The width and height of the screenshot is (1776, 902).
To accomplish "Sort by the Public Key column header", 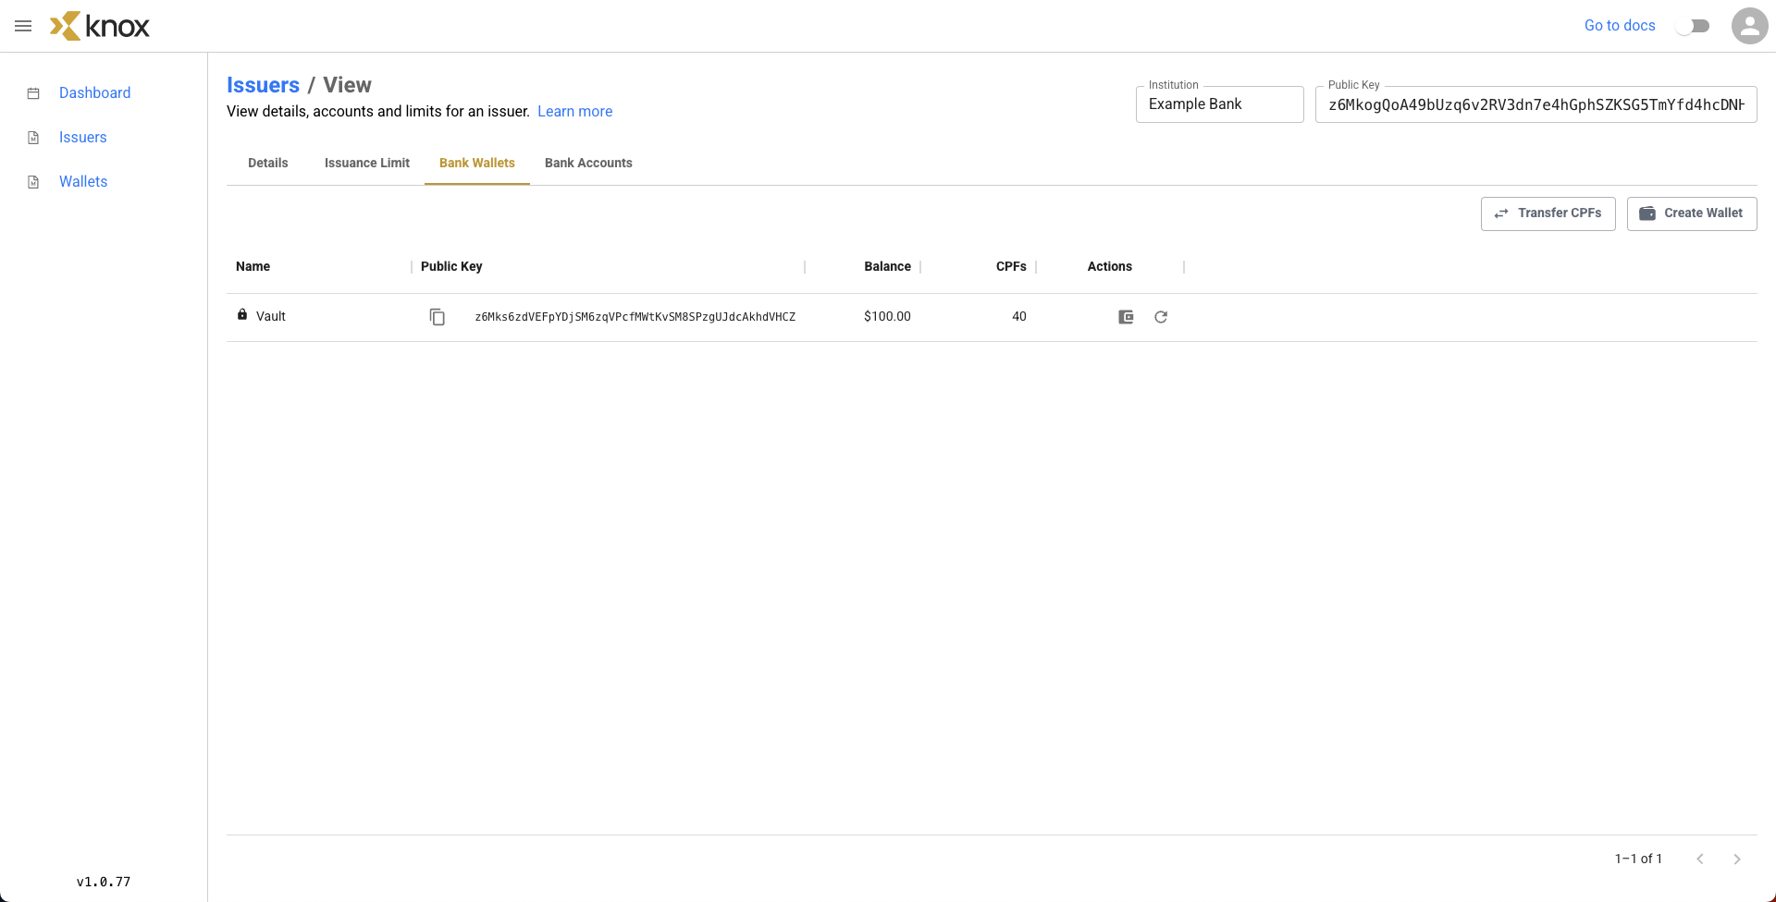I will coord(451,266).
